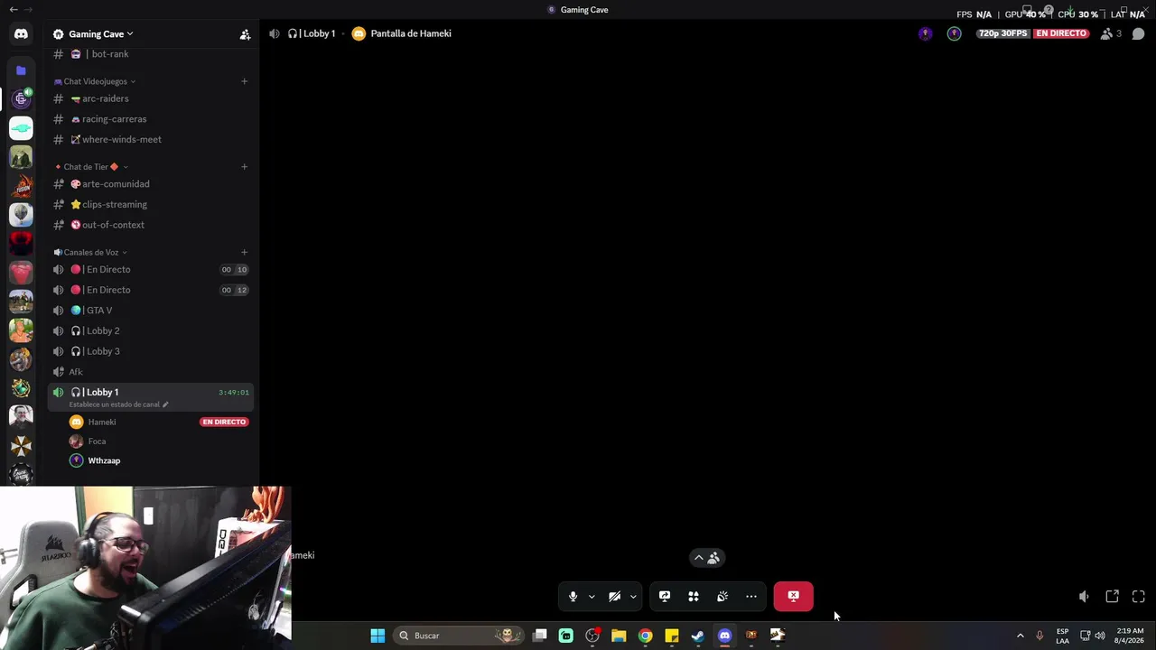Toggle camera on or off
1156x650 pixels.
(614, 596)
